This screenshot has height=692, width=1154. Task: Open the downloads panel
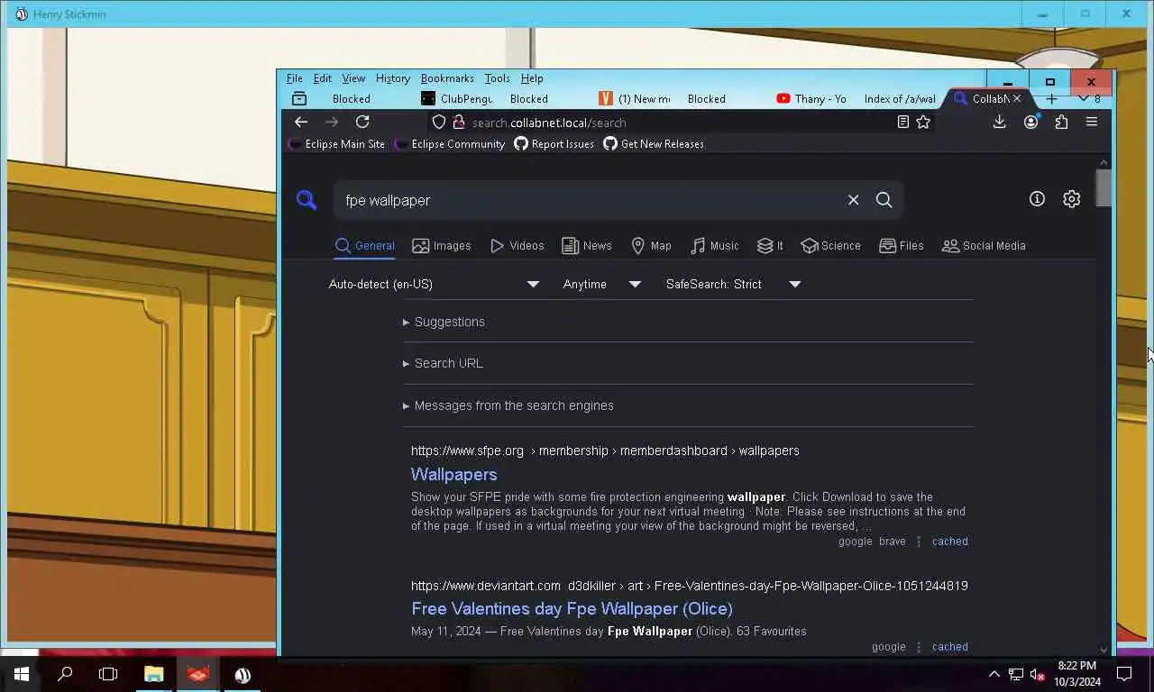[999, 123]
